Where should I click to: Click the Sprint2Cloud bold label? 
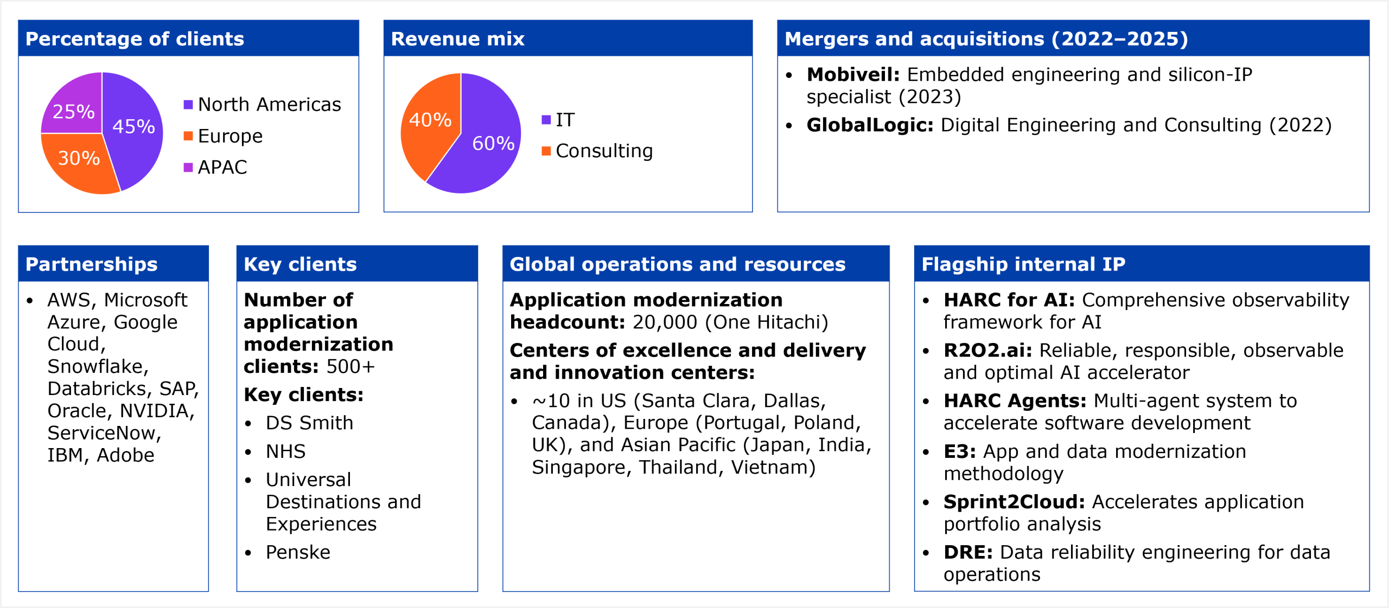1014,502
